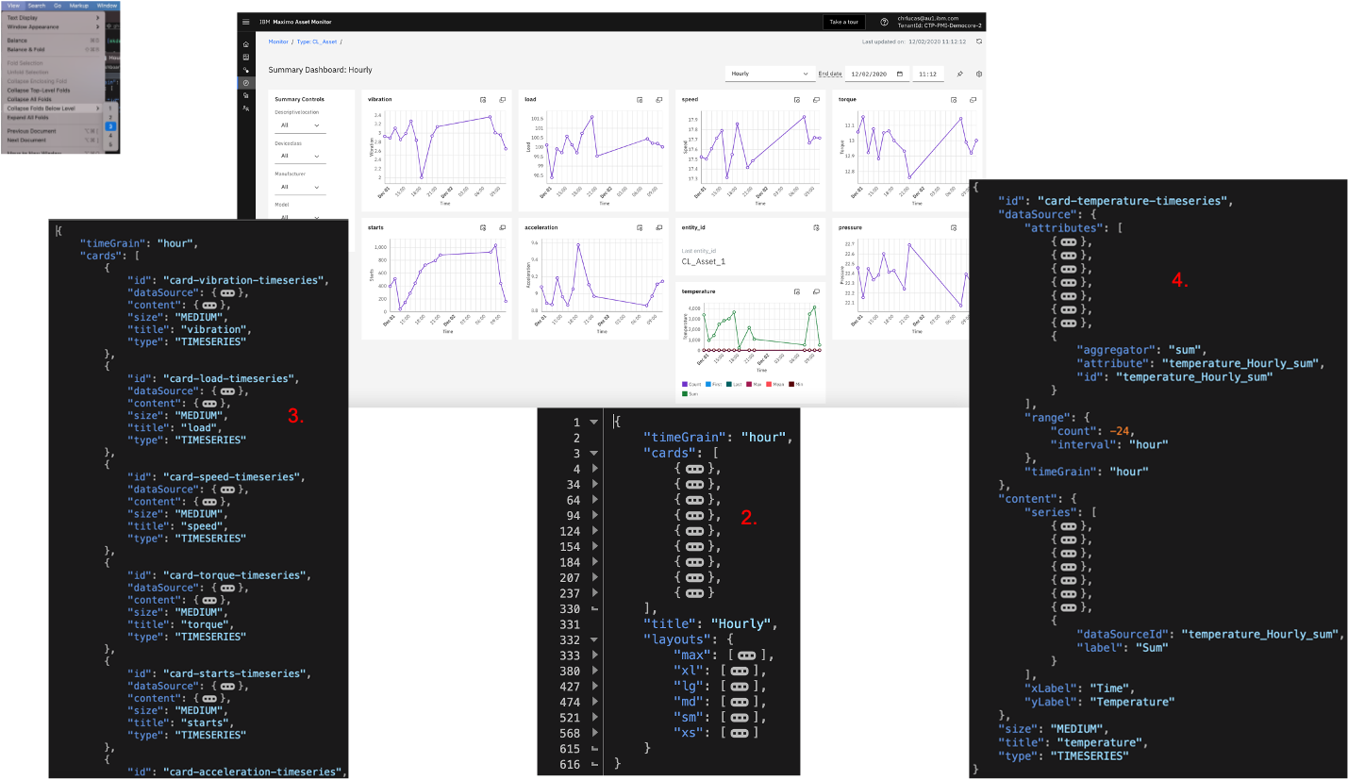Screen dimensions: 1348x780
Task: Open the calendar picker icon in End date field
Action: (x=899, y=74)
